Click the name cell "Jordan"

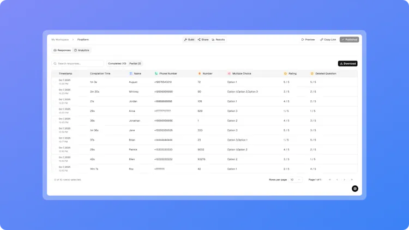click(133, 101)
